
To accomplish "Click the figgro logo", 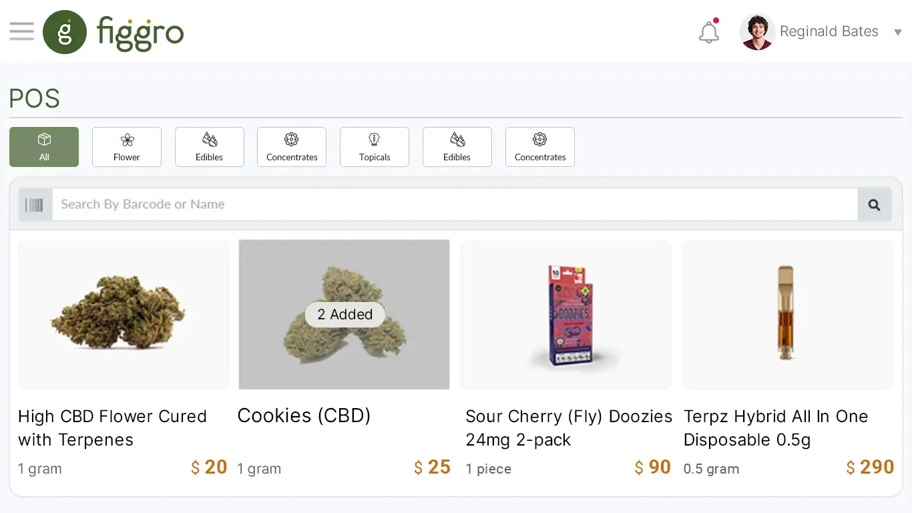I will tap(113, 32).
